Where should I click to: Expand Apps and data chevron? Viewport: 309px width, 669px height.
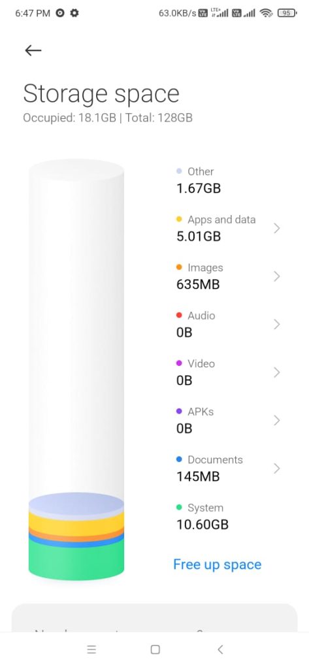276,228
